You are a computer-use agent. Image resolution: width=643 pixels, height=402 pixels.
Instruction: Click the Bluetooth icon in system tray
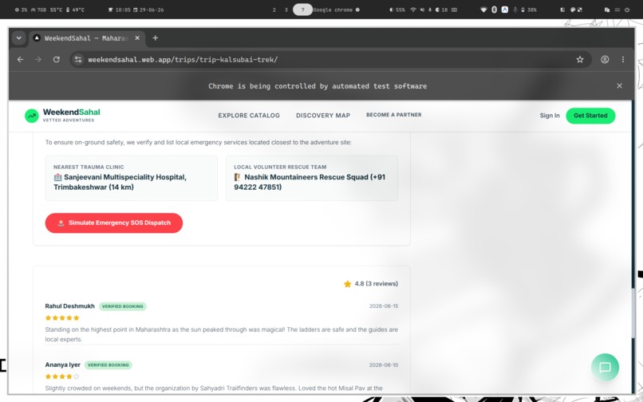(494, 10)
